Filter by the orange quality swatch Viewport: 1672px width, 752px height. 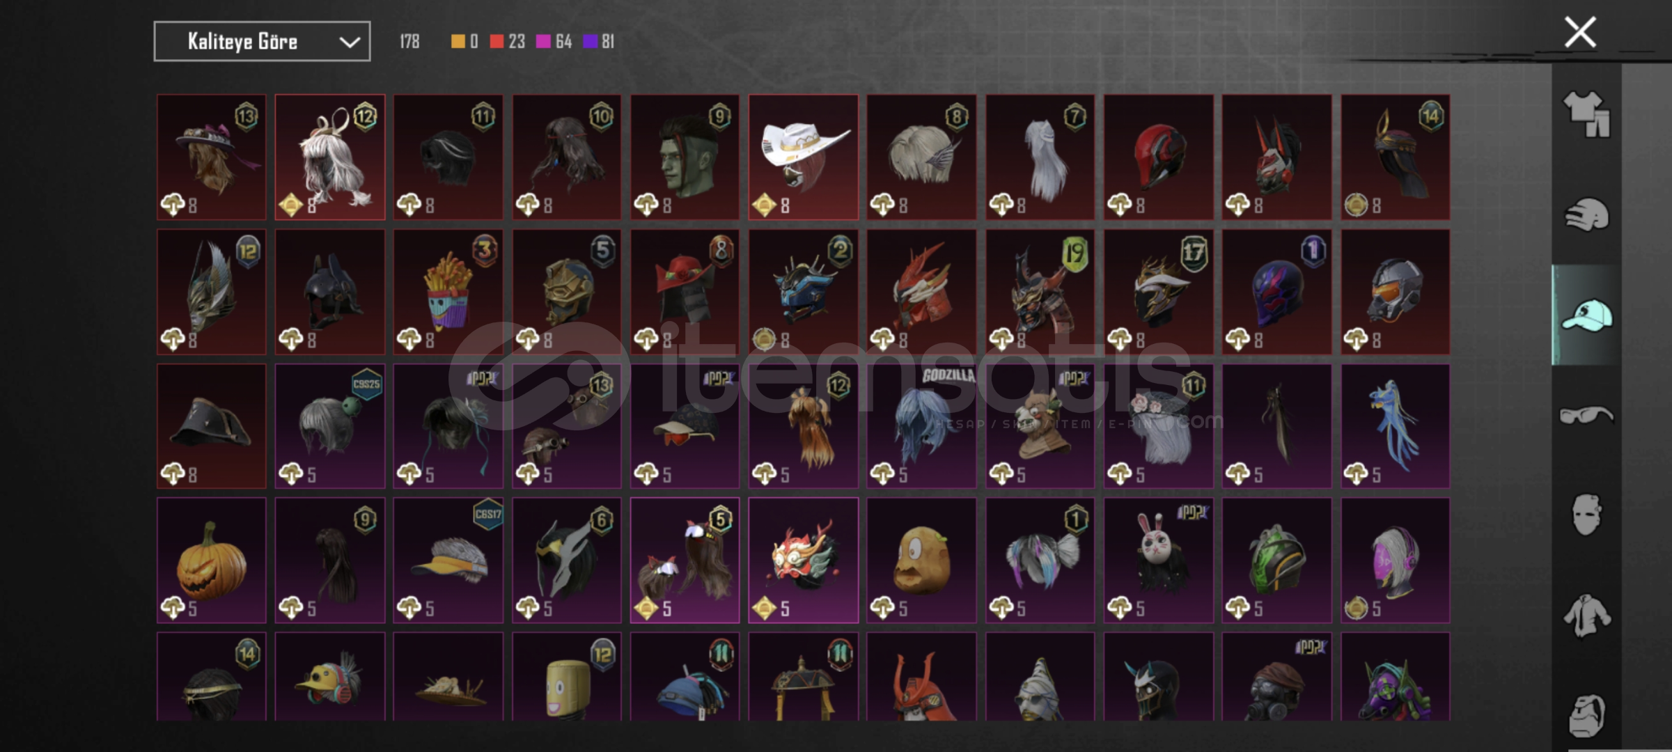464,42
